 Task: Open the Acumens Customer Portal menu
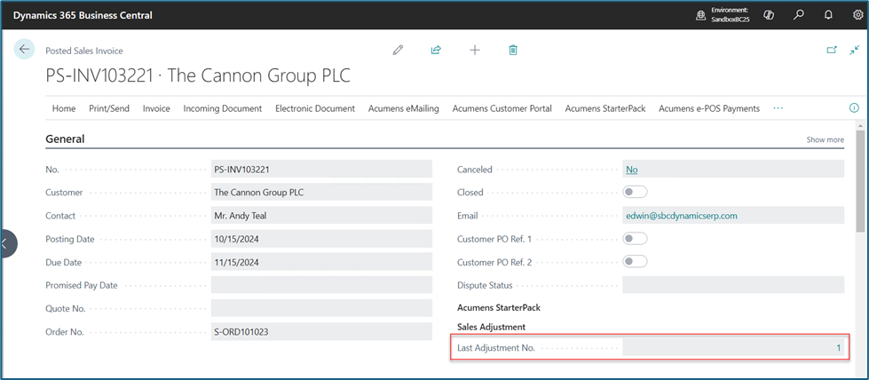click(x=502, y=108)
